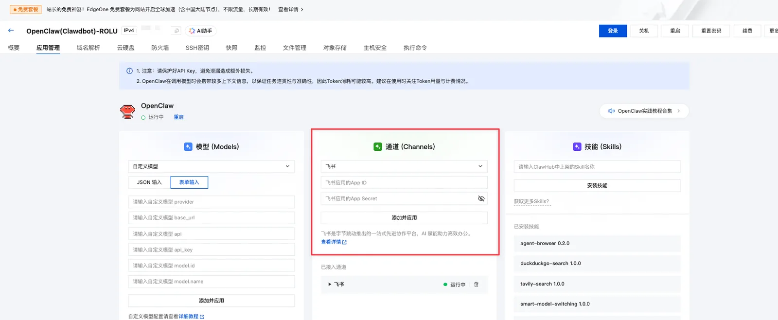Click the 自定义模型 provider input field
Viewport: 778px width, 320px height.
tap(212, 202)
